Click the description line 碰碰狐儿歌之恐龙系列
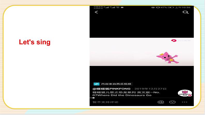The image size is (205, 115). coord(114,92)
